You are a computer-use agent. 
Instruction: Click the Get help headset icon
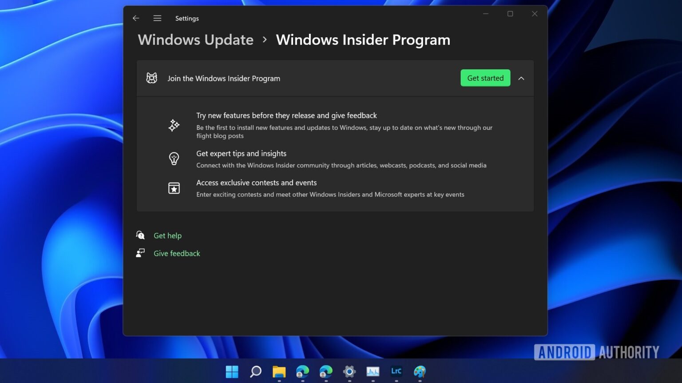140,235
